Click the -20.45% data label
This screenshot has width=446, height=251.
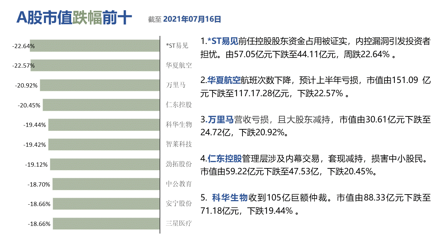pyautogui.click(x=29, y=105)
